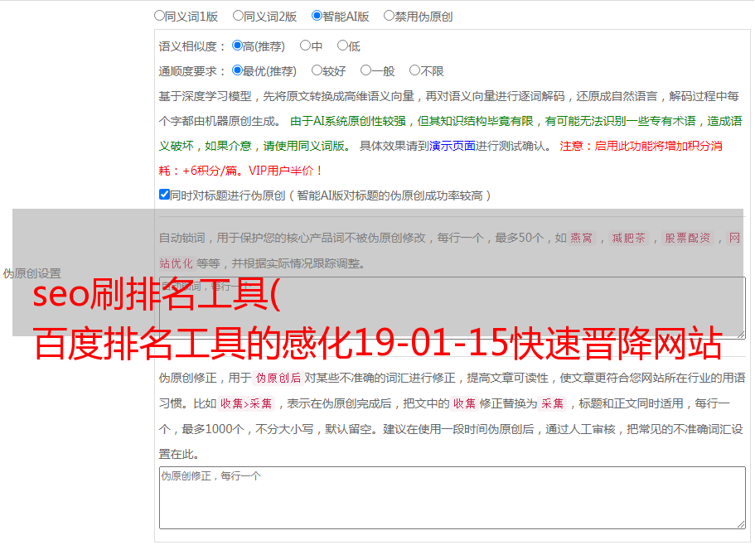
Task: Select 禁用伪原创 radio option
Action: click(389, 16)
